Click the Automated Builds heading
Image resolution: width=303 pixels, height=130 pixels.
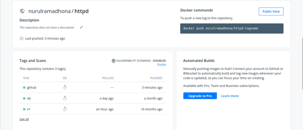click(x=199, y=61)
